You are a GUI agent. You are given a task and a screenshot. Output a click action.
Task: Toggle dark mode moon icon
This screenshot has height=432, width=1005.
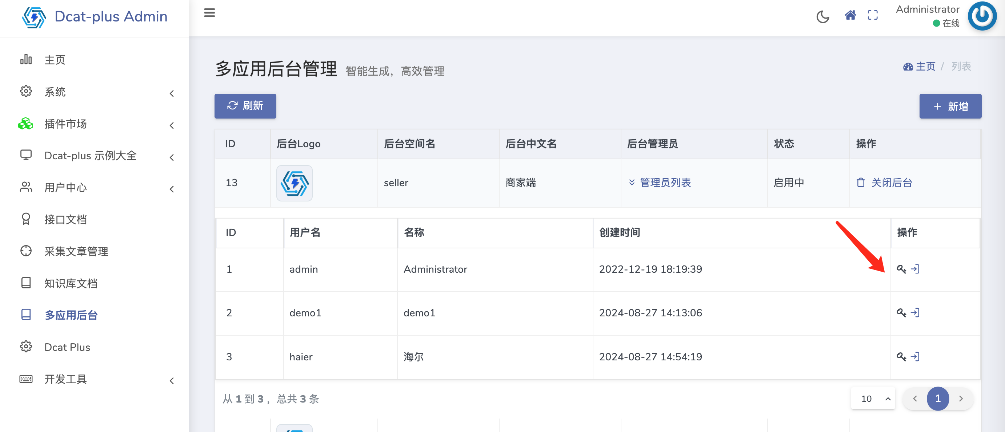coord(822,17)
